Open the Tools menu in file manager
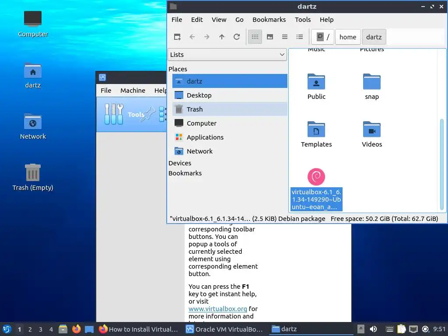Screen dimensions: 448x336 click(303, 20)
